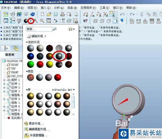Click the Save disk icon
Screen dimensions: 162x139
coord(56,14)
